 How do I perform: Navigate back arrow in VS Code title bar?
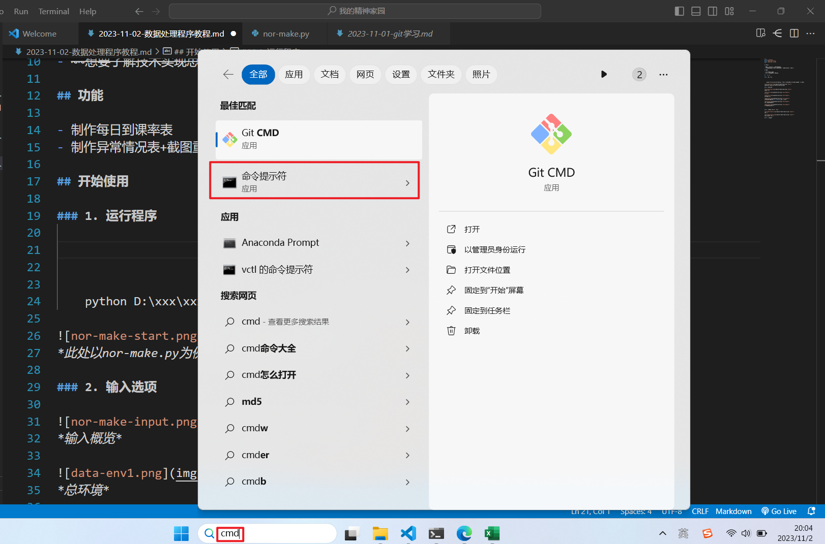(139, 11)
